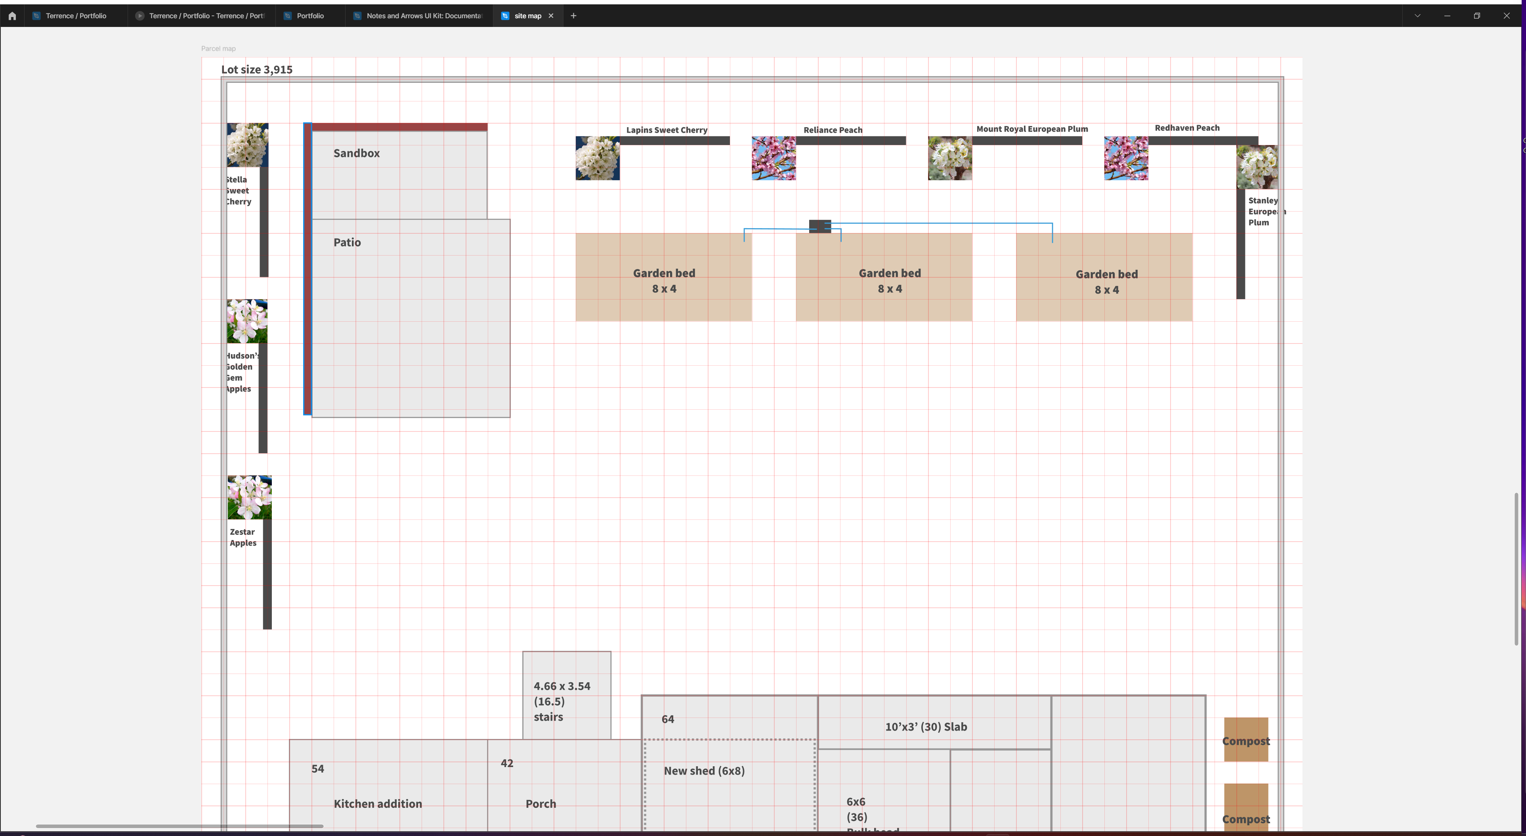
Task: Click the Lot size 3,915 text
Action: [x=256, y=69]
